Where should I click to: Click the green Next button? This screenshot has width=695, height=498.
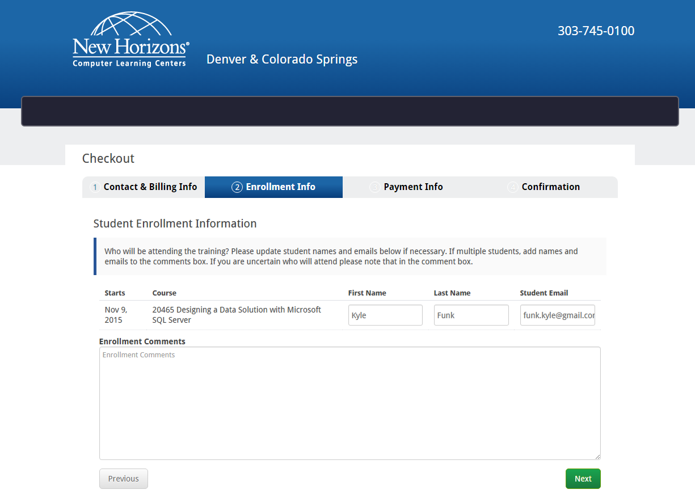click(583, 479)
